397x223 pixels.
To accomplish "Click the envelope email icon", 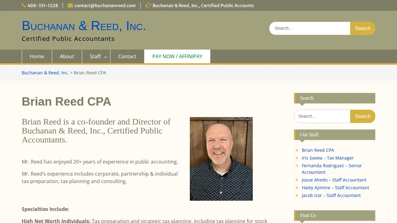I will point(70,5).
